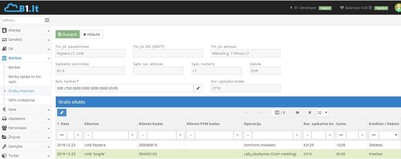
Task: Click the pencil icon beside Buh. bankas
Action: pyautogui.click(x=198, y=88)
